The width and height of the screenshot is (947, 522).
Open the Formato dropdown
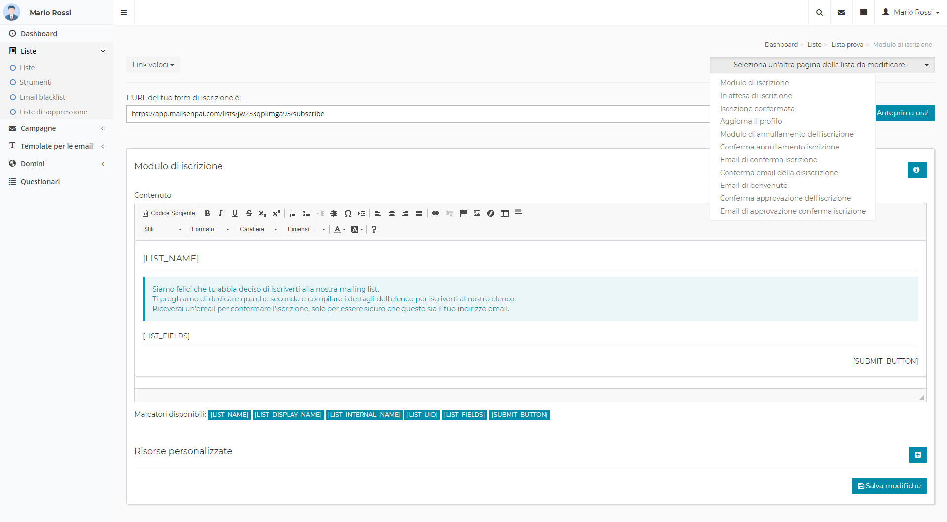211,229
